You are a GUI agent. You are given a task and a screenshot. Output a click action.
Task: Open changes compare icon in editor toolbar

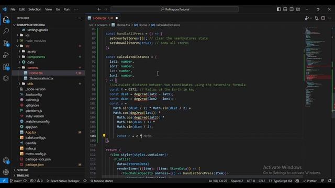tap(317, 18)
